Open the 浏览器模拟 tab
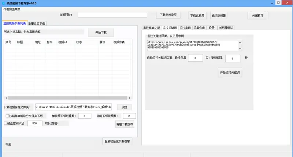This screenshot has height=157, width=293. click(226, 28)
